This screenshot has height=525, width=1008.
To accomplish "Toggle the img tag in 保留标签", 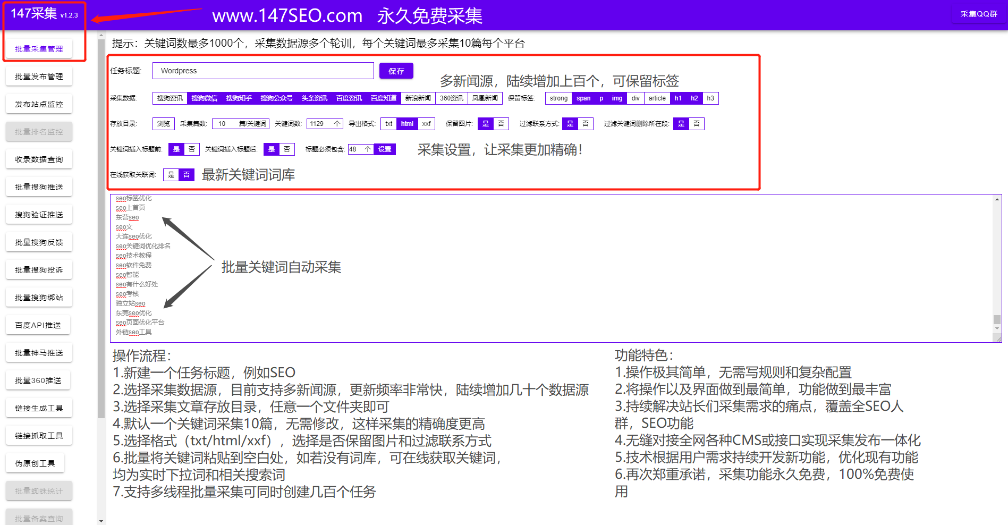I will point(616,98).
